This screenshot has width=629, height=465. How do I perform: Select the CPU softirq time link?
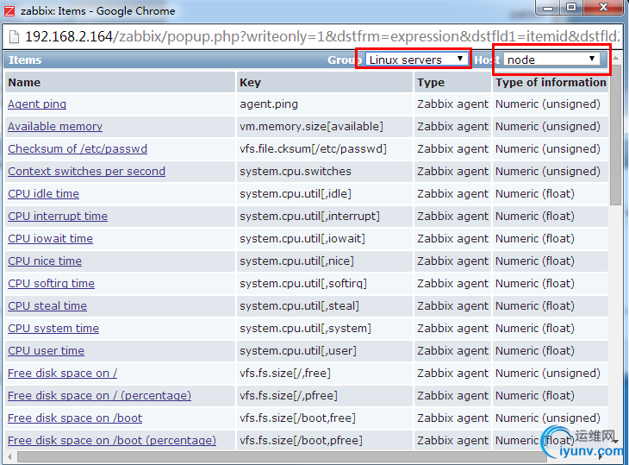52,284
